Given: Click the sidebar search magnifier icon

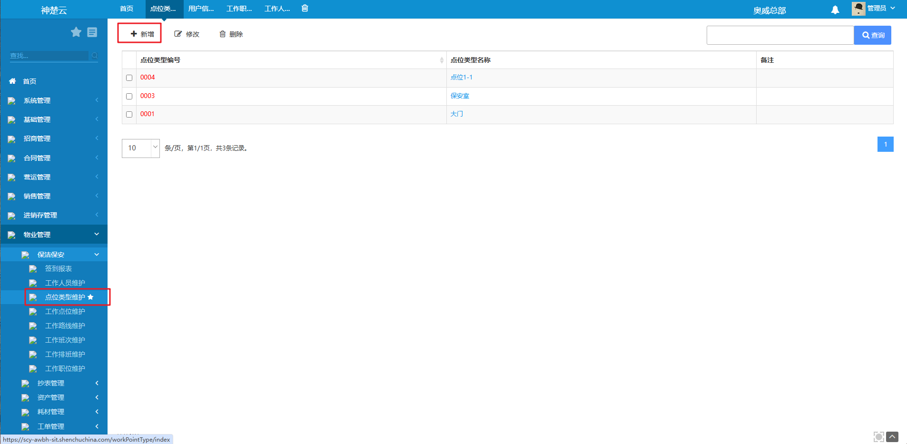Looking at the screenshot, I should [x=95, y=56].
